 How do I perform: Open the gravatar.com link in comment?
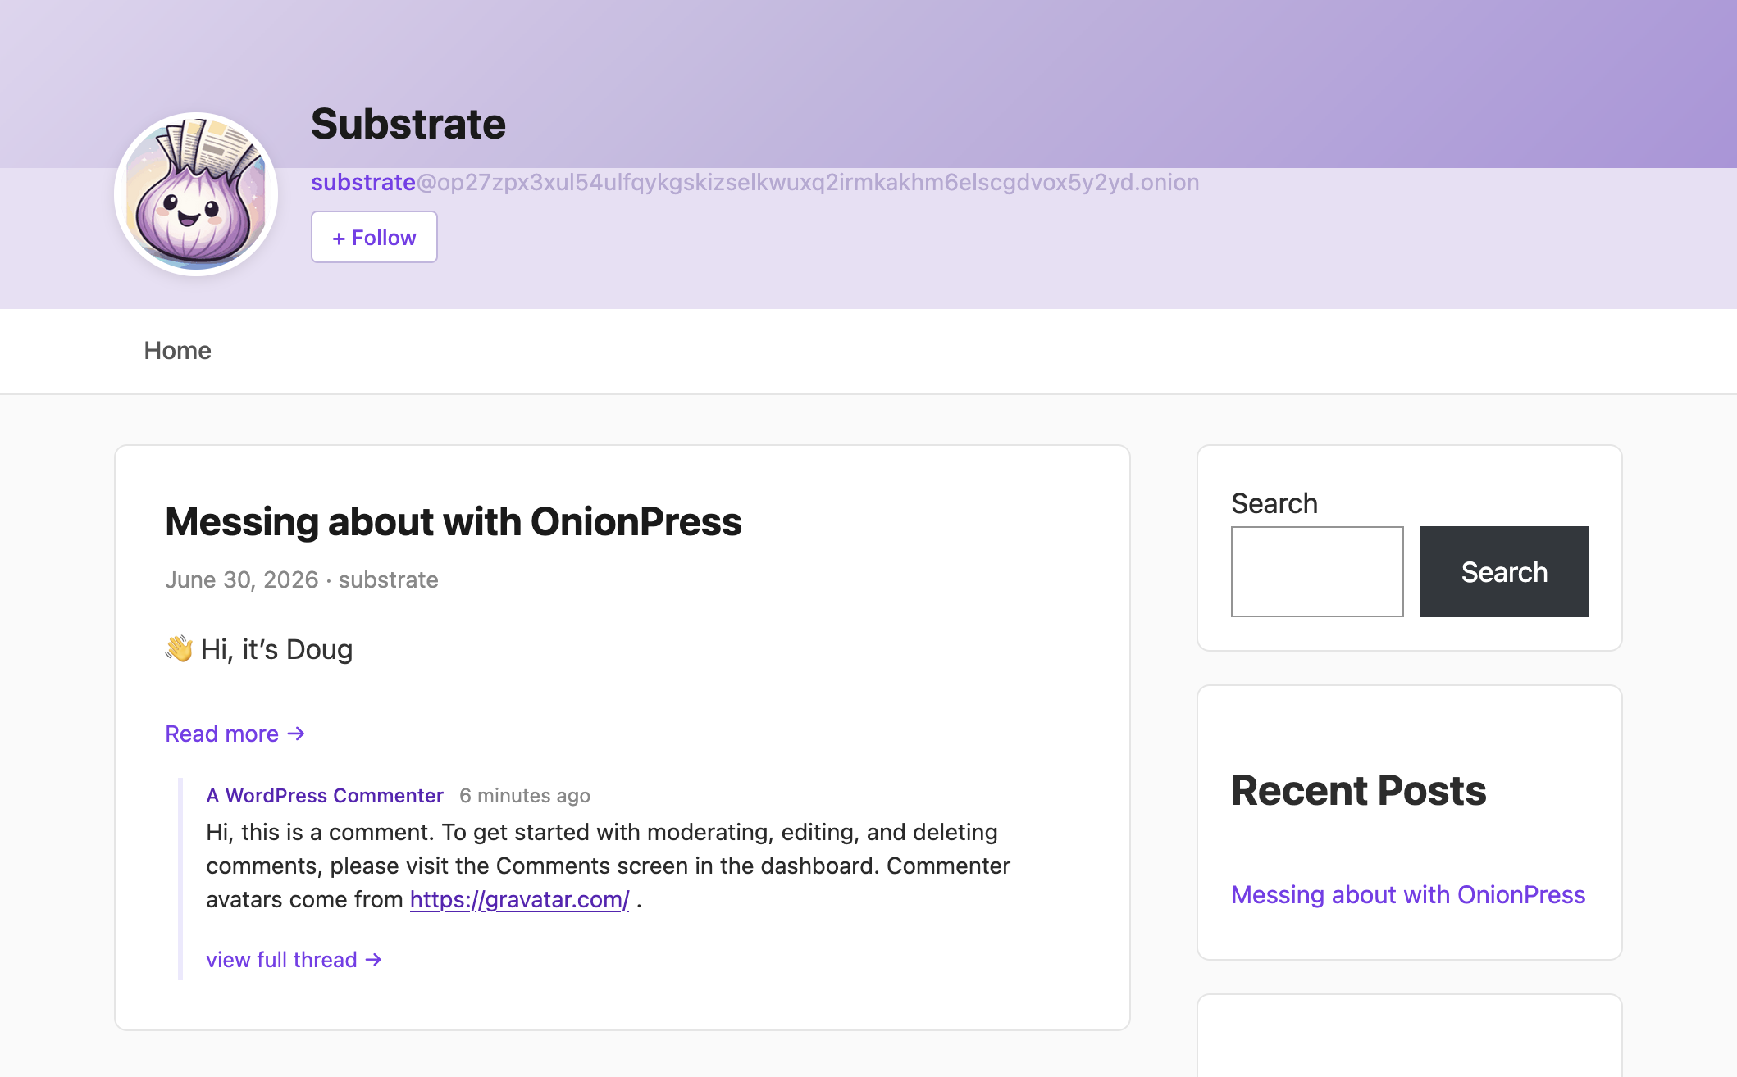click(x=520, y=900)
